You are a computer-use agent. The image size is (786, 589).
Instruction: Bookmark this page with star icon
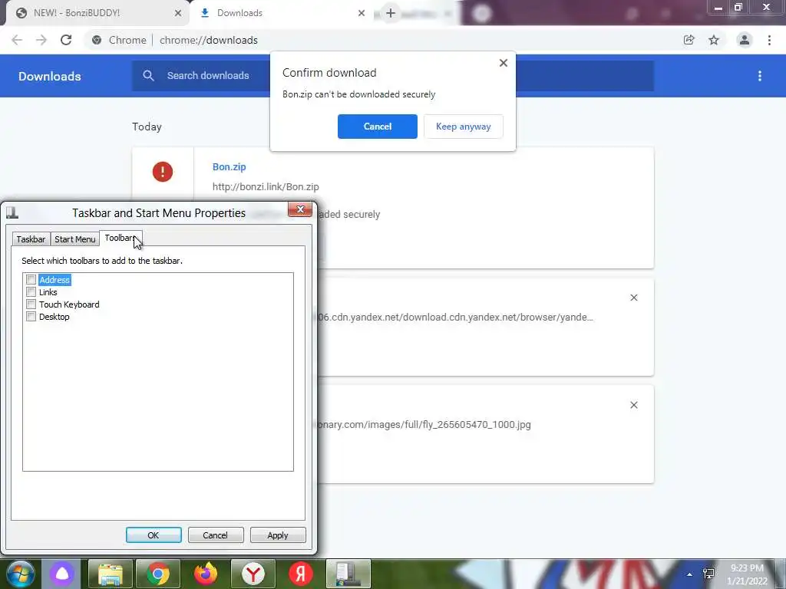[x=714, y=40]
